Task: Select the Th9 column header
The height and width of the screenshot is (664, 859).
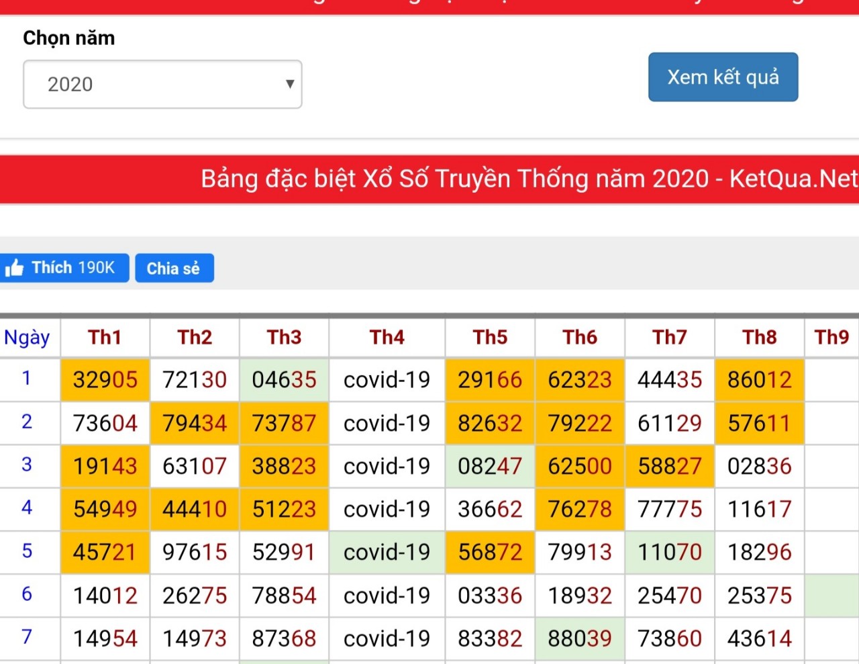Action: [x=832, y=337]
